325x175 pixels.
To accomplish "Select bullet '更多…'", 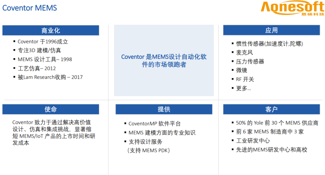I will (243, 88).
